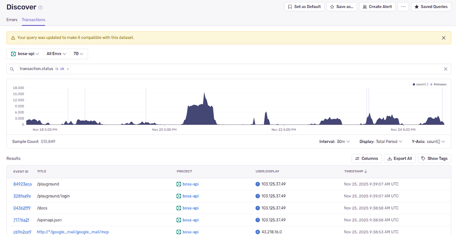The image size is (456, 235).
Task: Dismiss the yellow query updated warning banner
Action: (x=443, y=38)
